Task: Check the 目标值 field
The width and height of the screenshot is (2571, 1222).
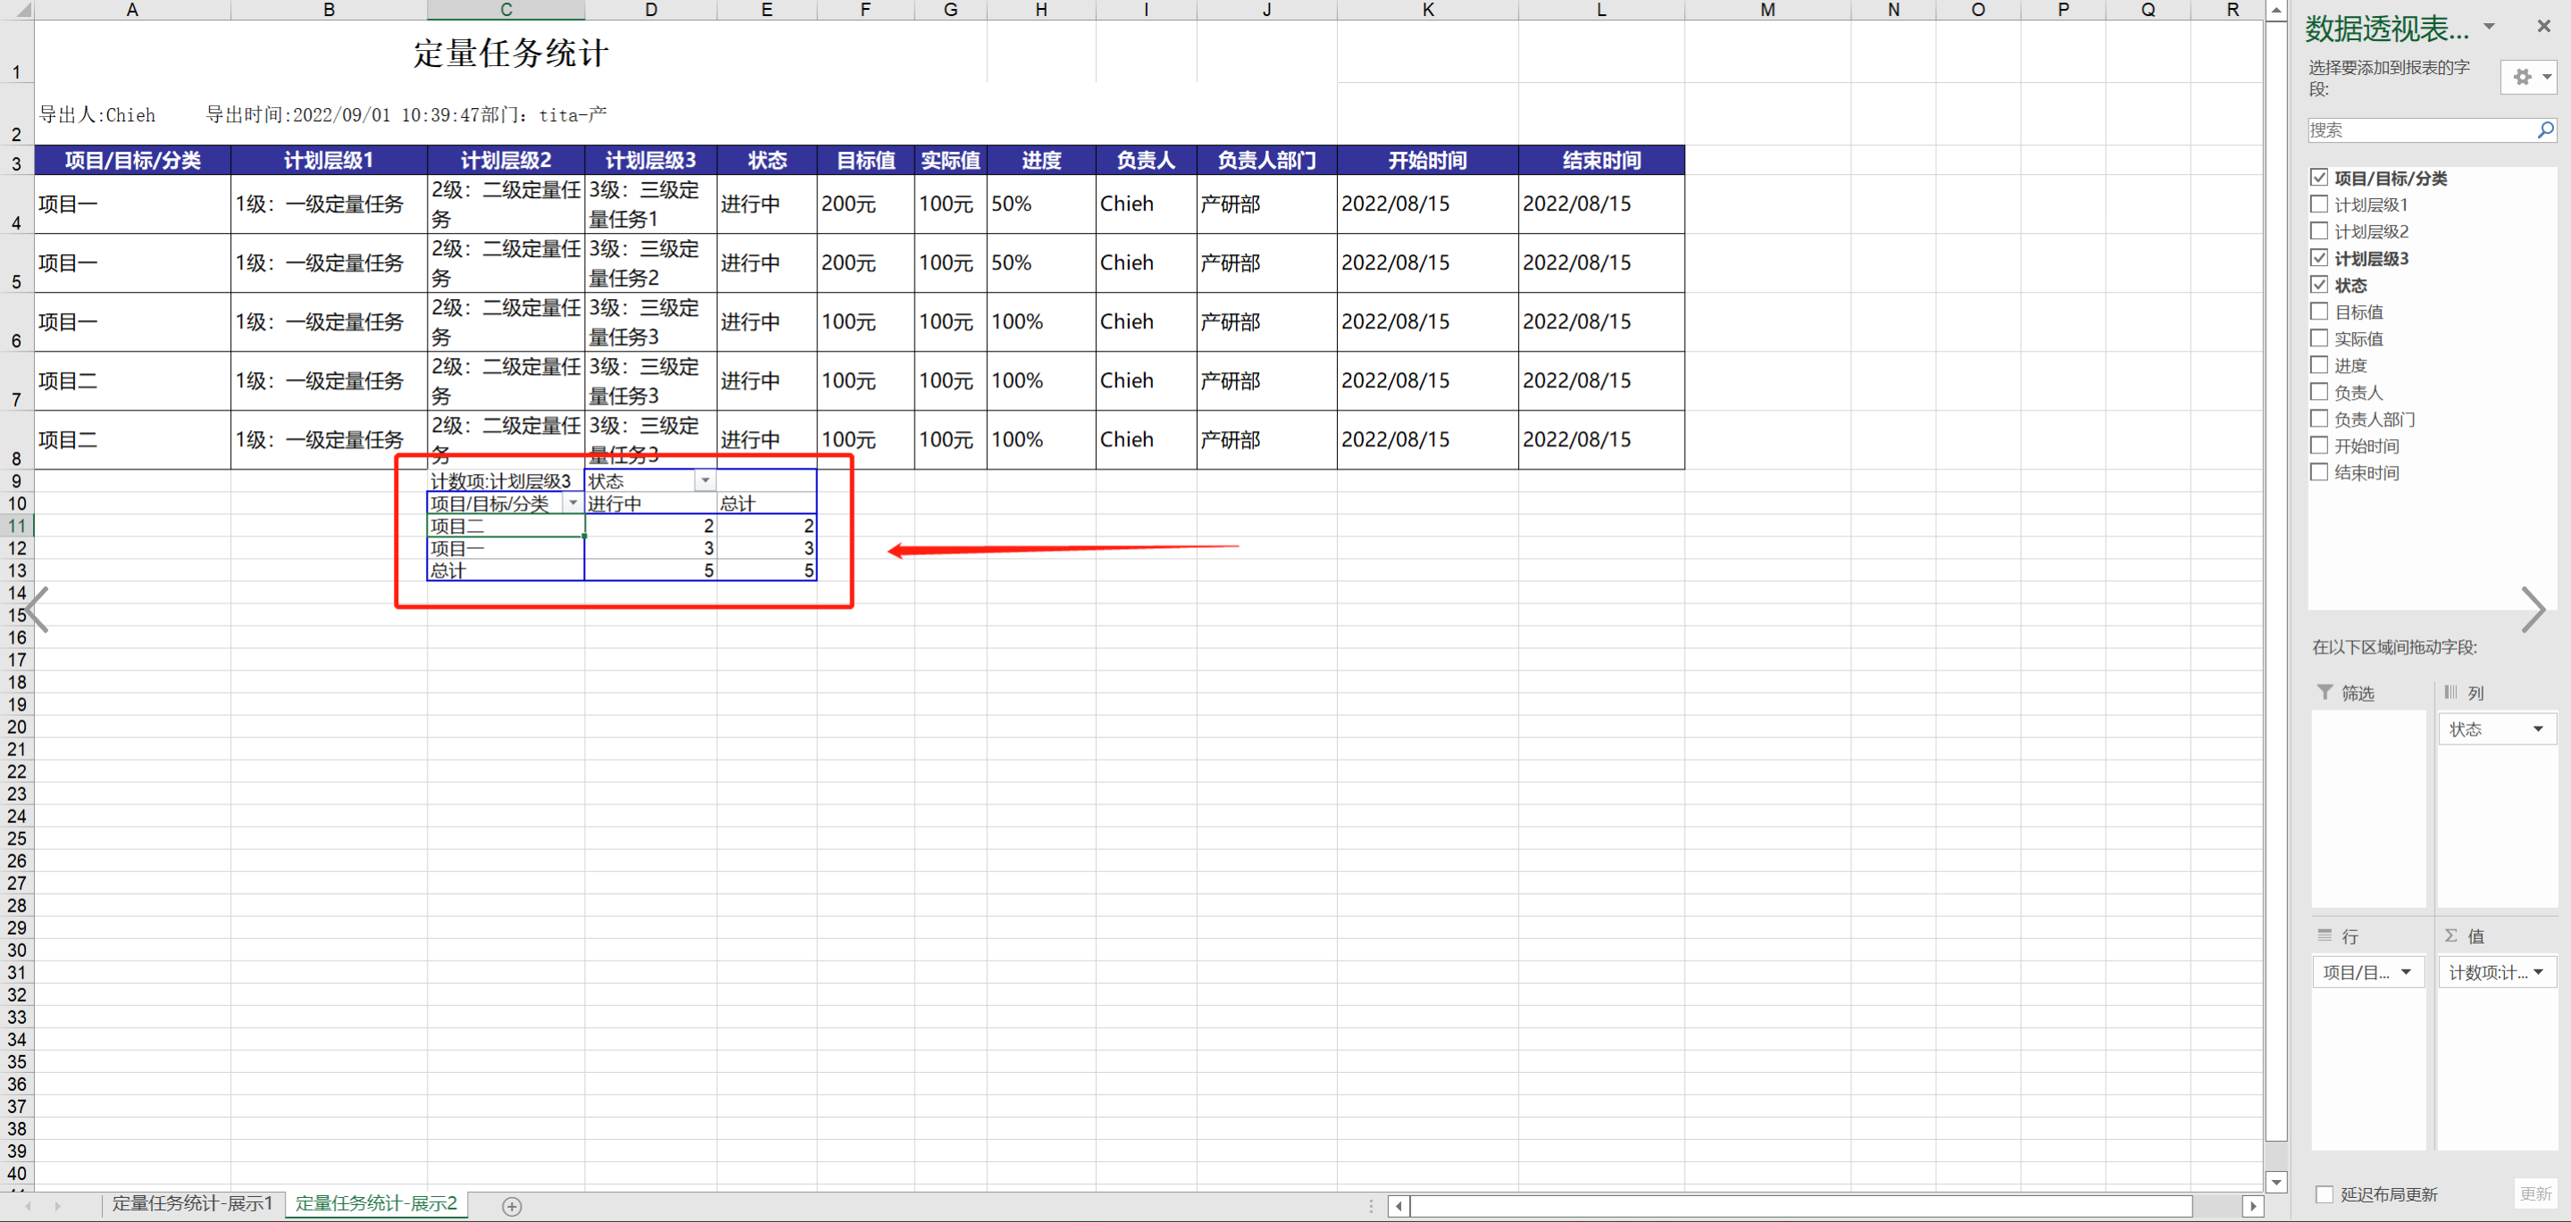Action: pos(2319,312)
